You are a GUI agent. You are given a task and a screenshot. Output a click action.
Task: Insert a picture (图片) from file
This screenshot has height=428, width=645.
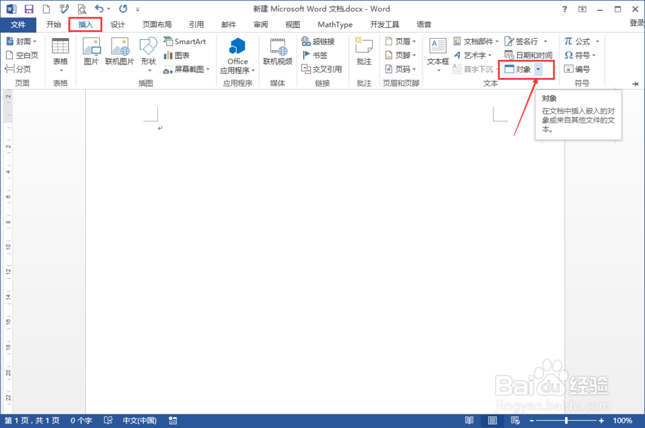point(92,52)
